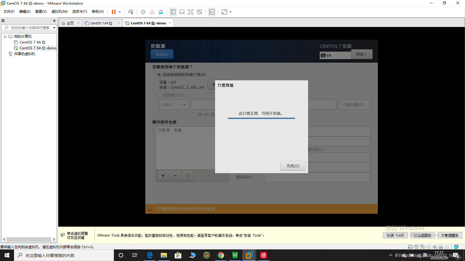
Task: Open the 帮助(H) menu
Action: point(98,12)
